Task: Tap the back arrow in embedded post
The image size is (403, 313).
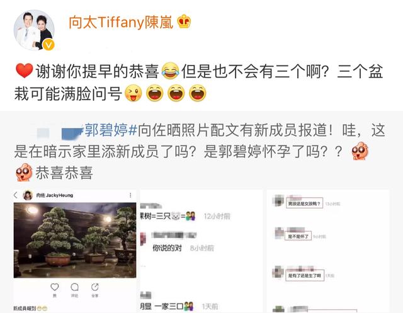Action: (16, 195)
